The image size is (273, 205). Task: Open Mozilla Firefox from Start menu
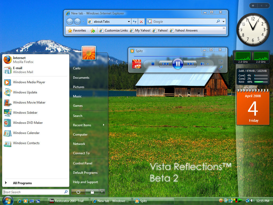tap(36, 60)
